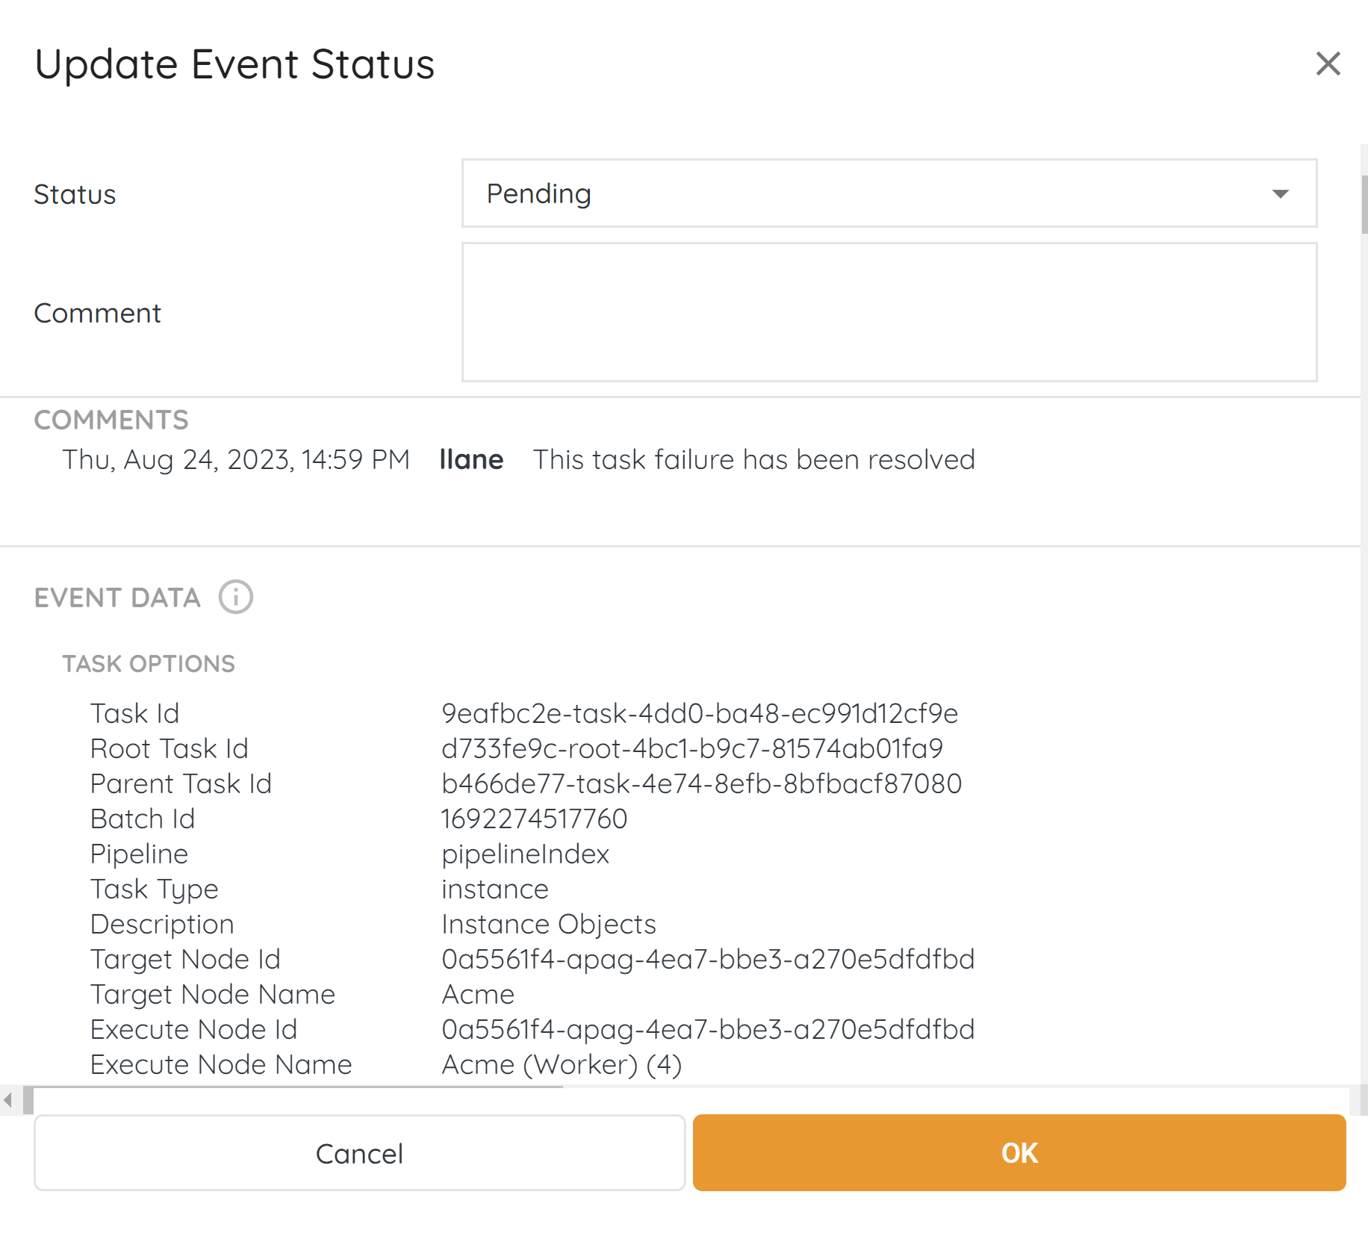This screenshot has height=1236, width=1368.
Task: Click the comment author name llane
Action: pyautogui.click(x=471, y=459)
